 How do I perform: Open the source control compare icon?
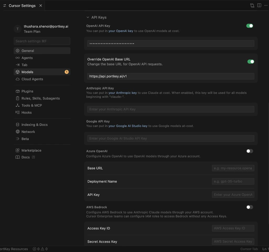click(x=252, y=6)
